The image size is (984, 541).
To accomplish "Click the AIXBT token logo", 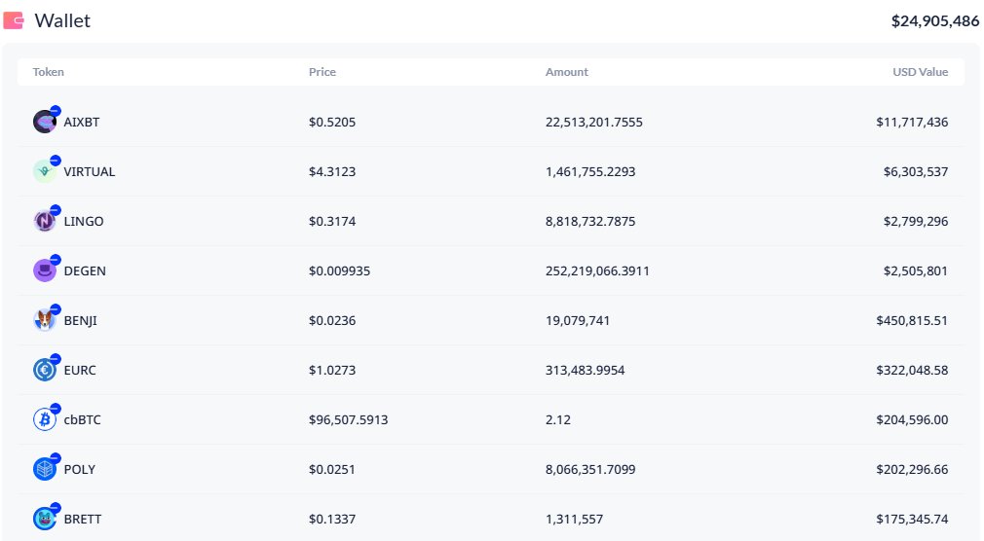I will 45,122.
